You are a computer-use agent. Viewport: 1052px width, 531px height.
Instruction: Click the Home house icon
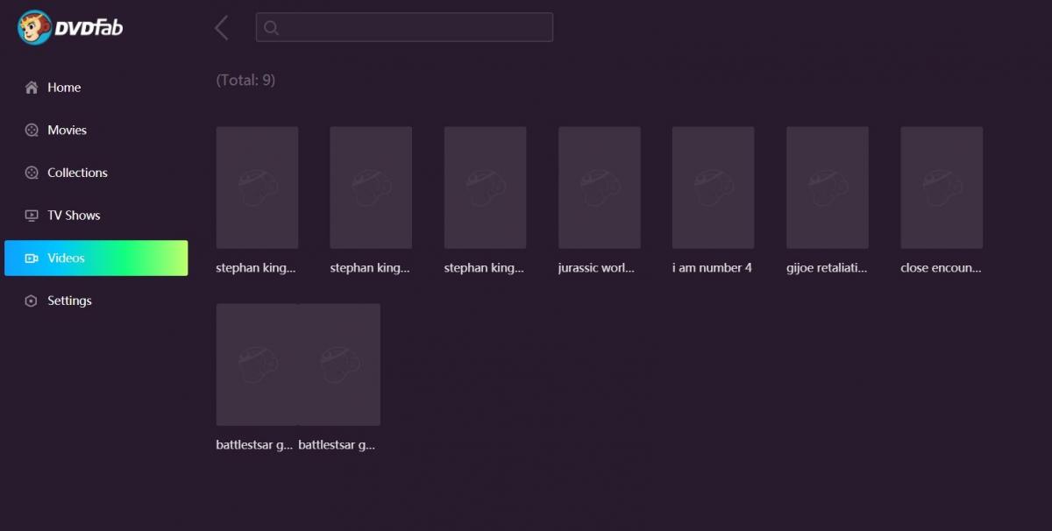click(32, 88)
